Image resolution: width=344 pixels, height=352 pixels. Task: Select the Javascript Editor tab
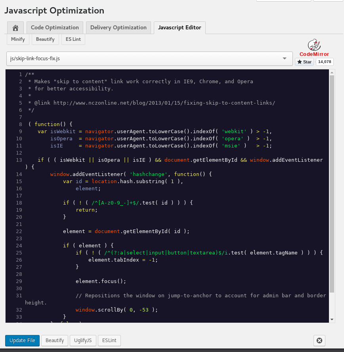pos(180,28)
